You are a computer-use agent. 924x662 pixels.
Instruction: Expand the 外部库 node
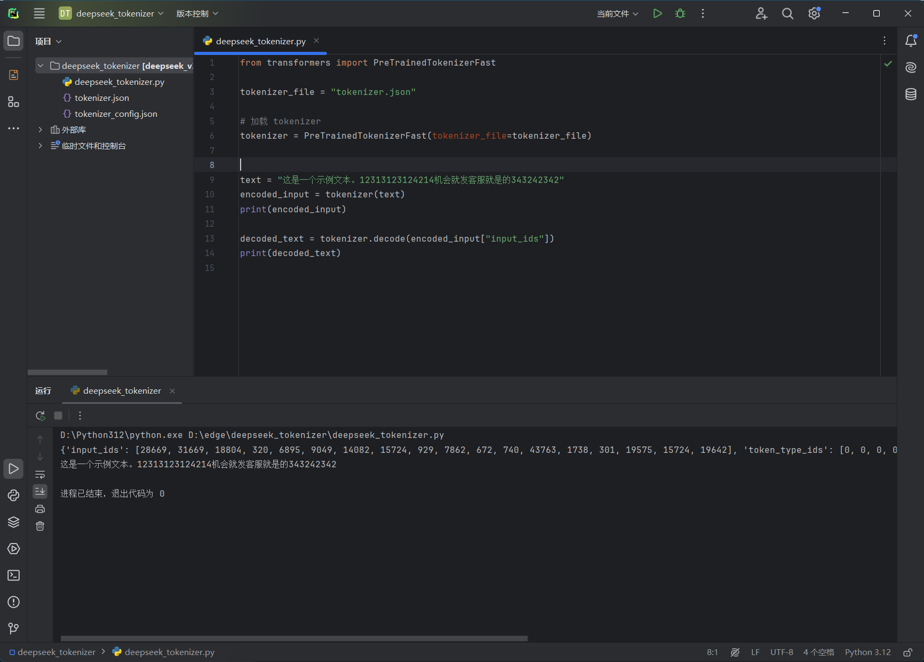coord(41,130)
